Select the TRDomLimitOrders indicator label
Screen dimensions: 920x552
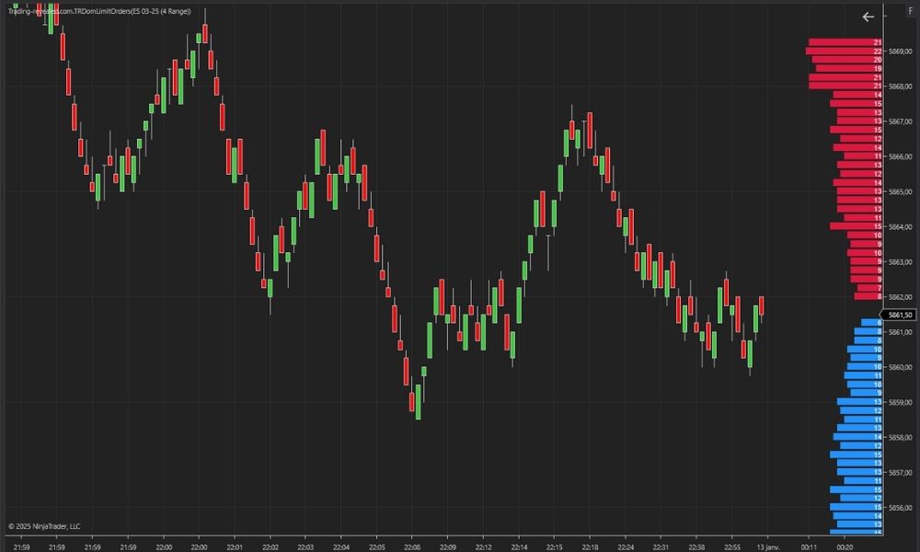tap(99, 11)
